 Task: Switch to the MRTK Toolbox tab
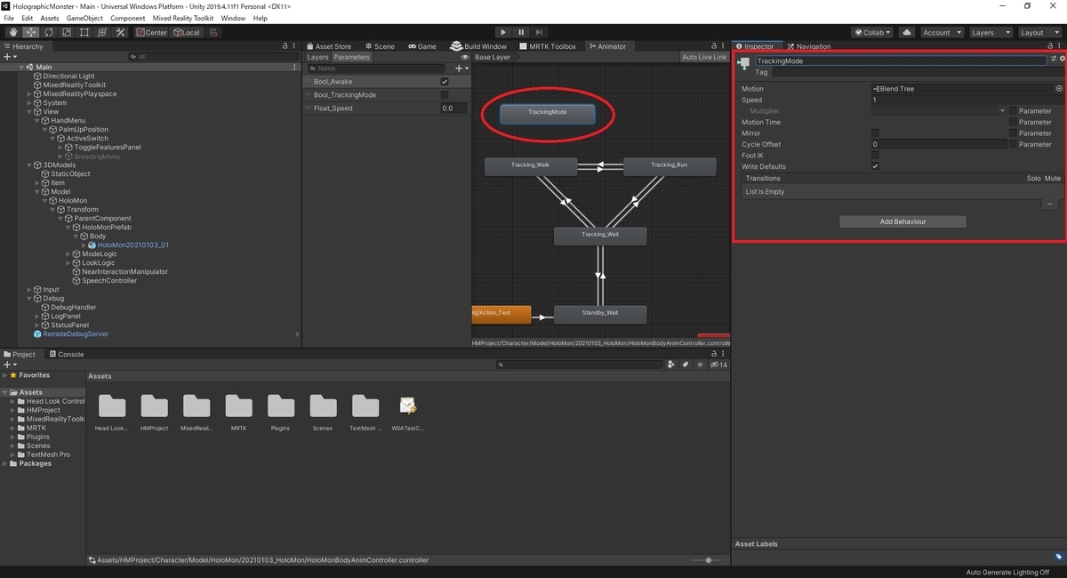[x=547, y=46]
